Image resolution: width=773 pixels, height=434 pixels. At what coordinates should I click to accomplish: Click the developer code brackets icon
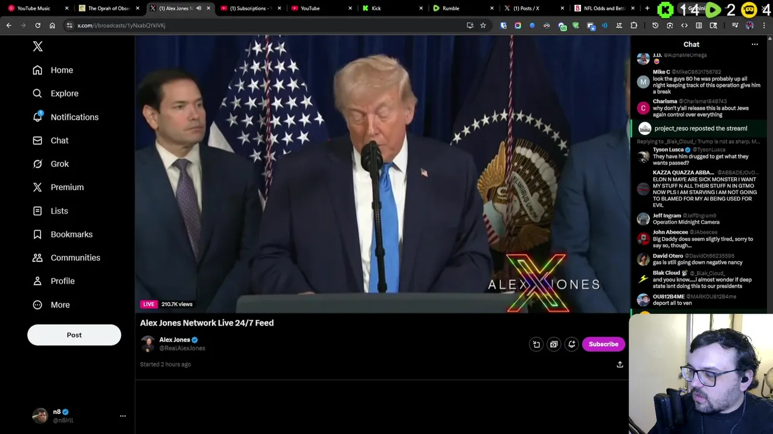click(684, 25)
